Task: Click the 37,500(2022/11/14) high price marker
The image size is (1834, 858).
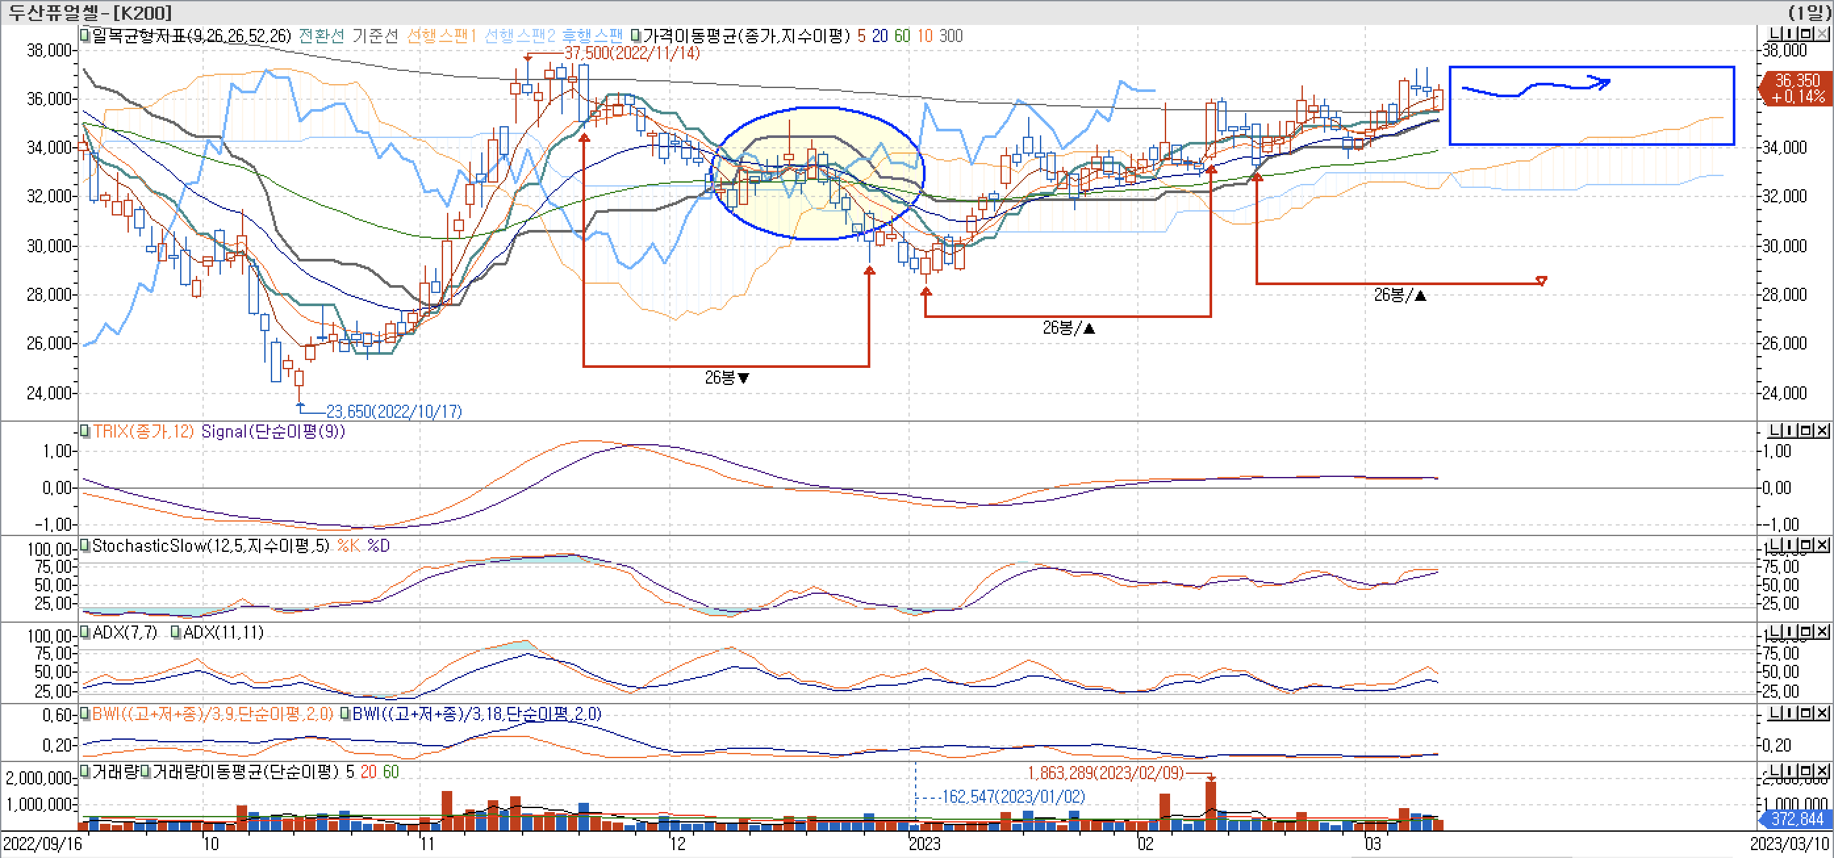Action: pyautogui.click(x=632, y=53)
